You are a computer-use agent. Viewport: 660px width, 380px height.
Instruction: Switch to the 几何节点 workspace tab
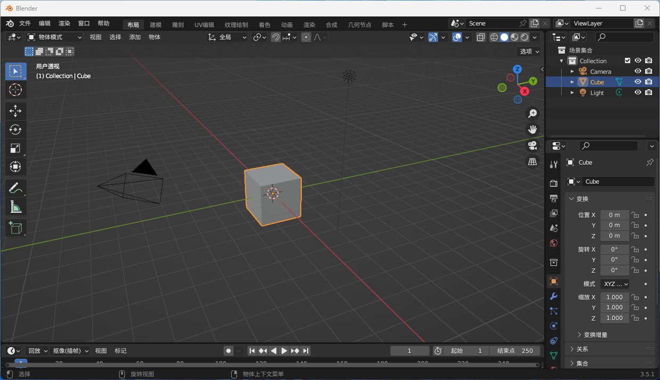click(x=360, y=25)
